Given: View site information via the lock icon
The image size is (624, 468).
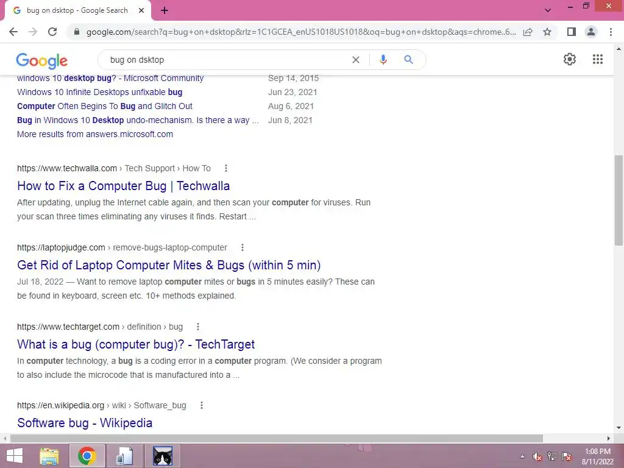Looking at the screenshot, I should [77, 32].
